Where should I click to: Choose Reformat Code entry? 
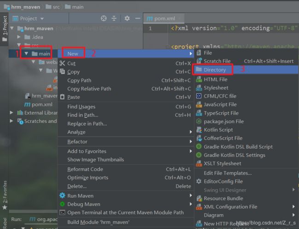[126, 169]
